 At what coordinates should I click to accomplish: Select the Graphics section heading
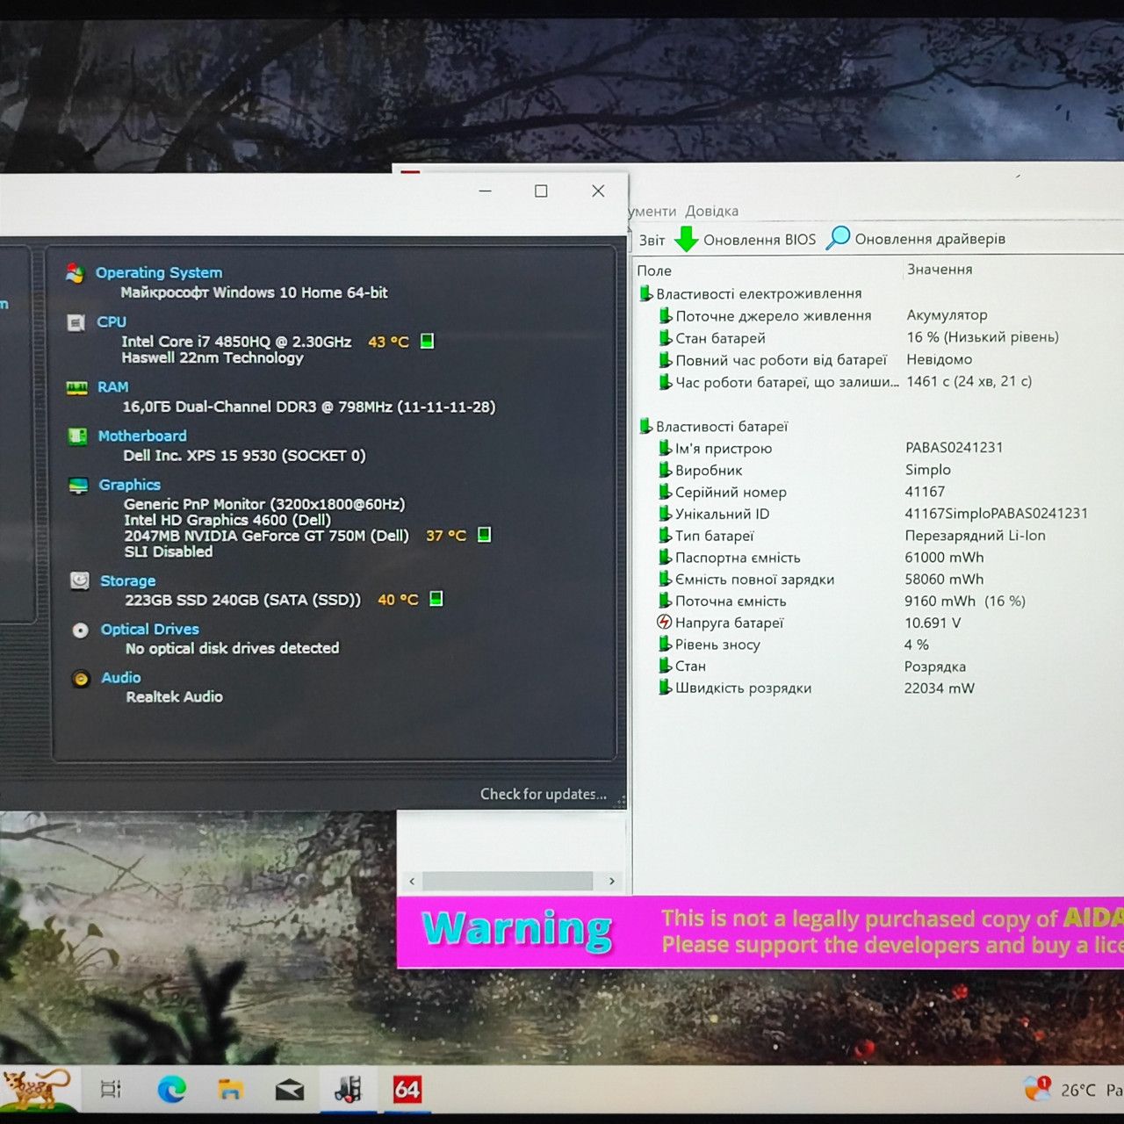pos(130,485)
